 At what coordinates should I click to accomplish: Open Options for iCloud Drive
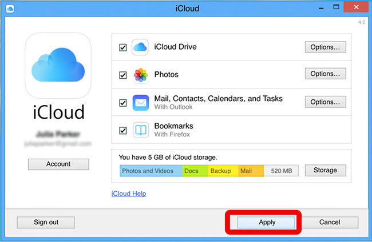(x=325, y=47)
